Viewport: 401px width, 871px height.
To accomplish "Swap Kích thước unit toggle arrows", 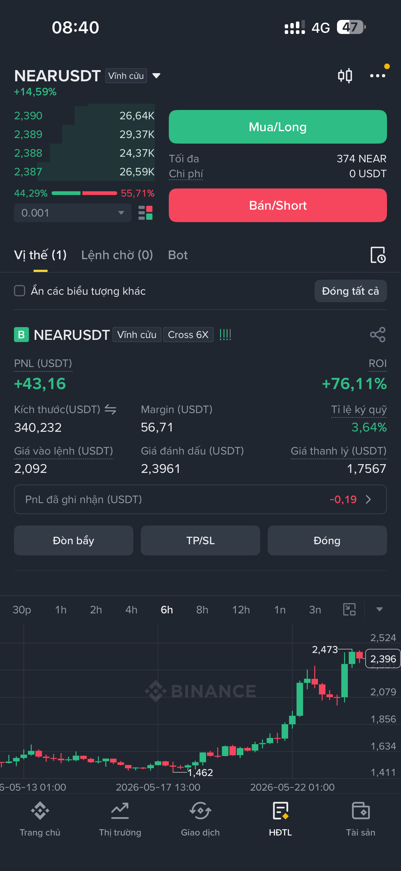I will coord(110,409).
